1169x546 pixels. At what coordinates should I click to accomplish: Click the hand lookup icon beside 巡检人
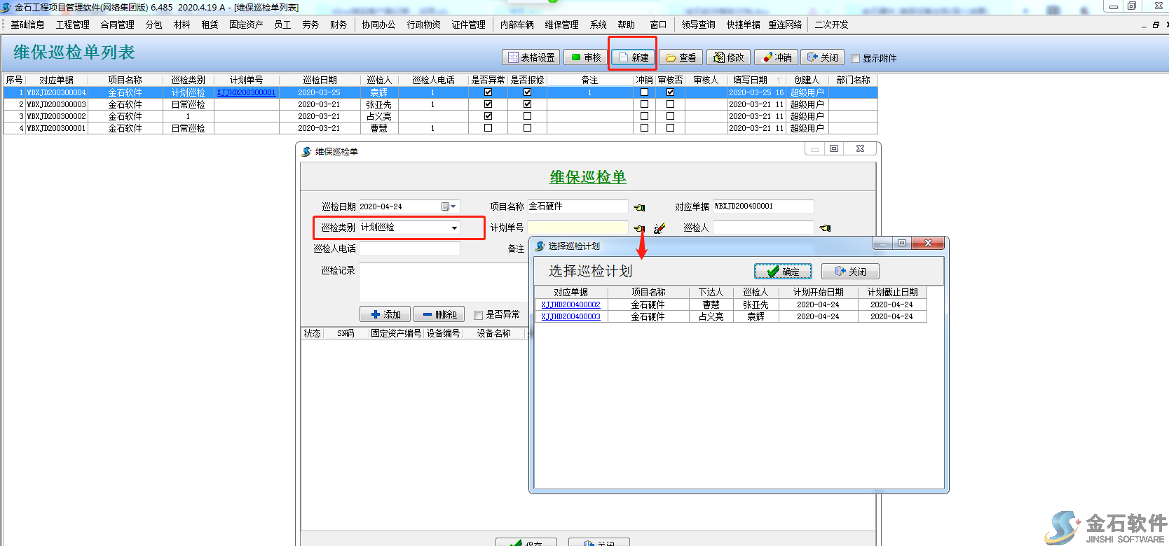[825, 228]
